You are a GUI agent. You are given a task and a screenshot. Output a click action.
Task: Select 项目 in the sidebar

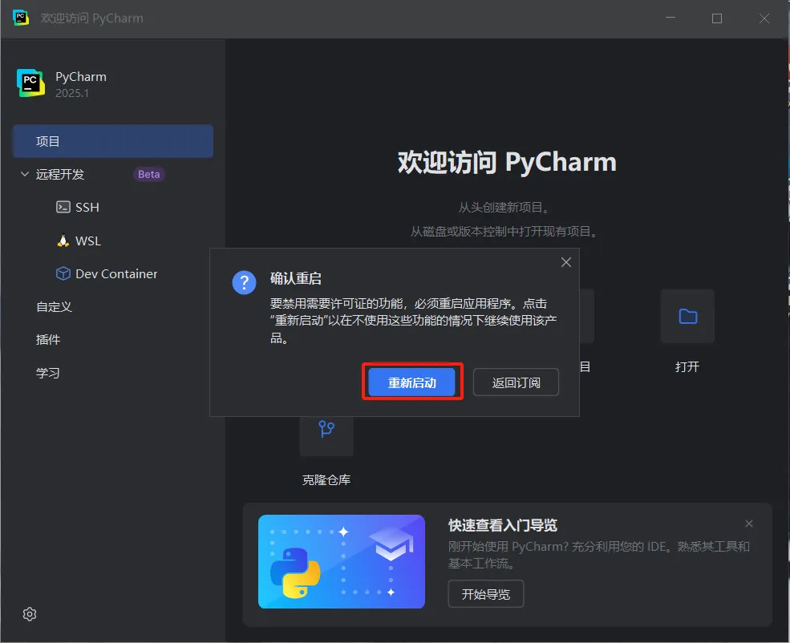coord(113,141)
